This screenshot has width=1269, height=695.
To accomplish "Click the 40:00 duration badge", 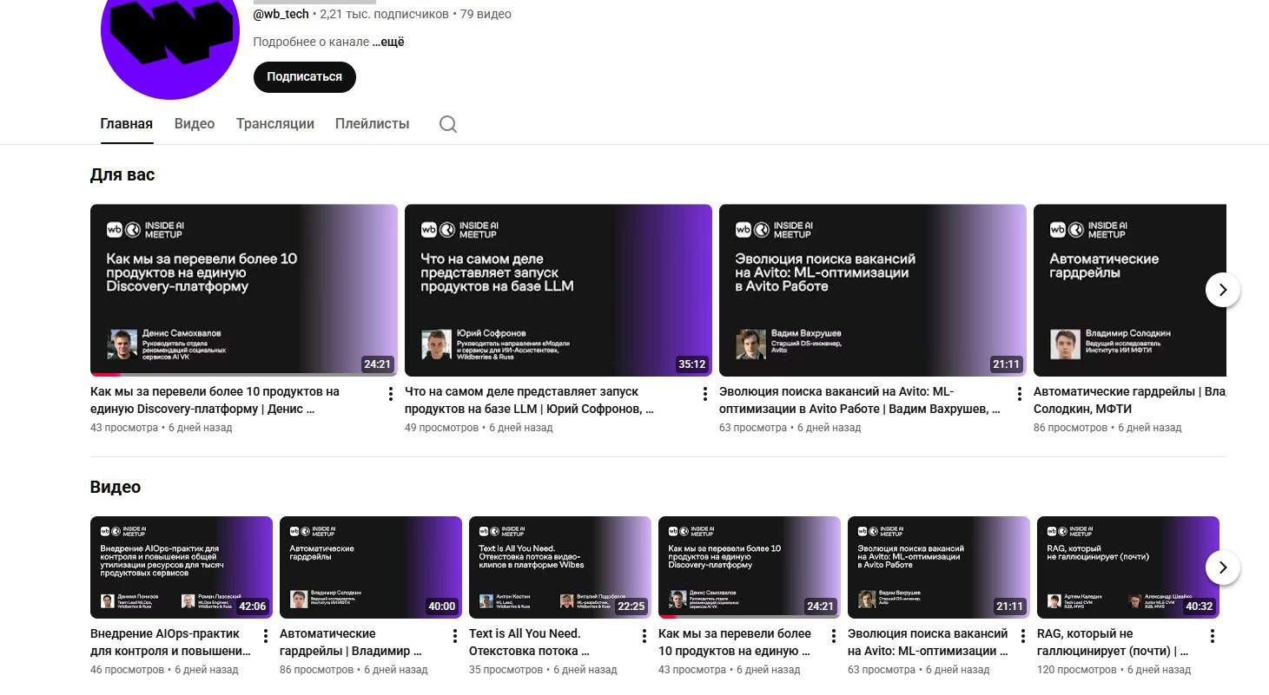I will [x=442, y=606].
